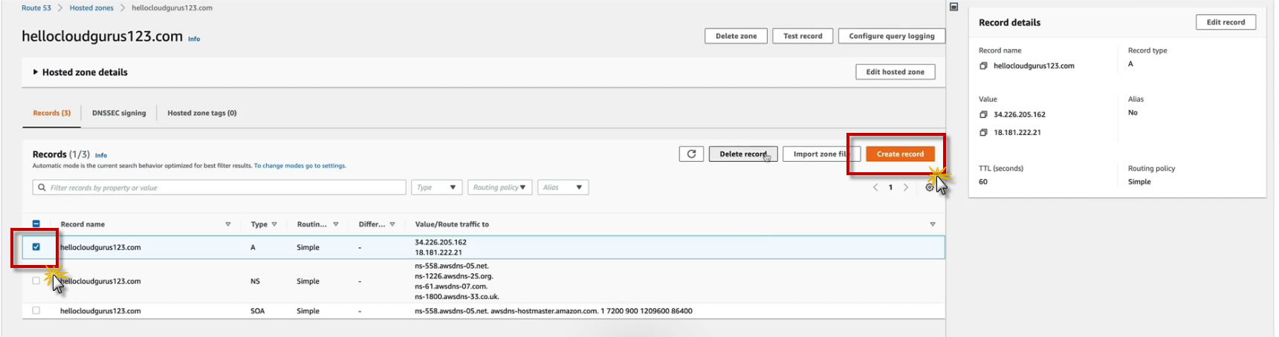Switch to DNSSEC signing tab
Viewport: 1279px width, 337px height.
pos(119,113)
